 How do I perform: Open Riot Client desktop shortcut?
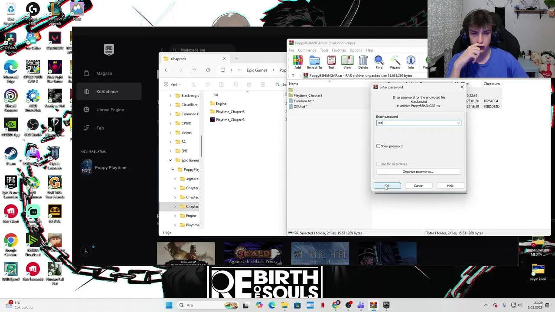click(11, 214)
